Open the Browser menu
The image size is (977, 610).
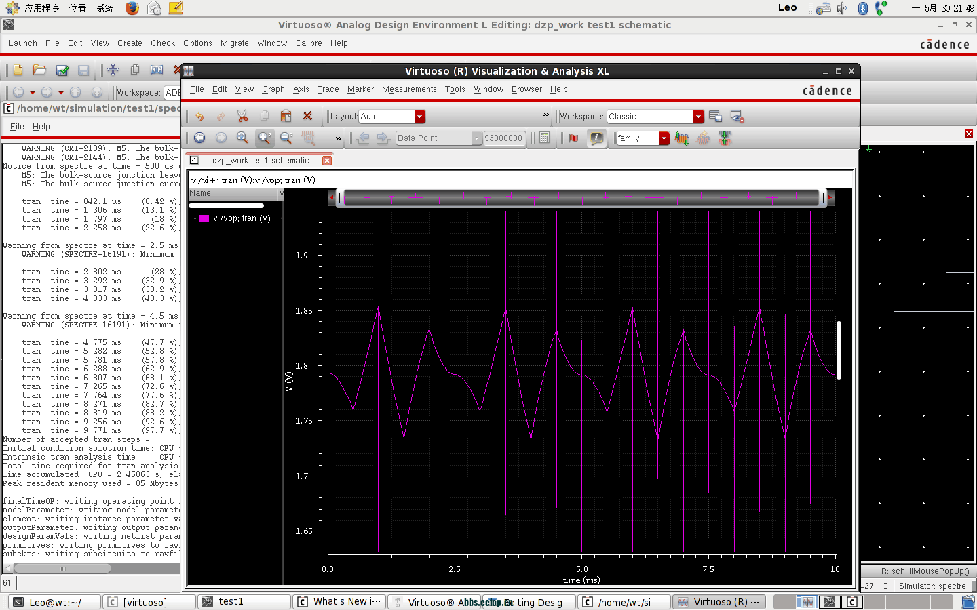526,89
